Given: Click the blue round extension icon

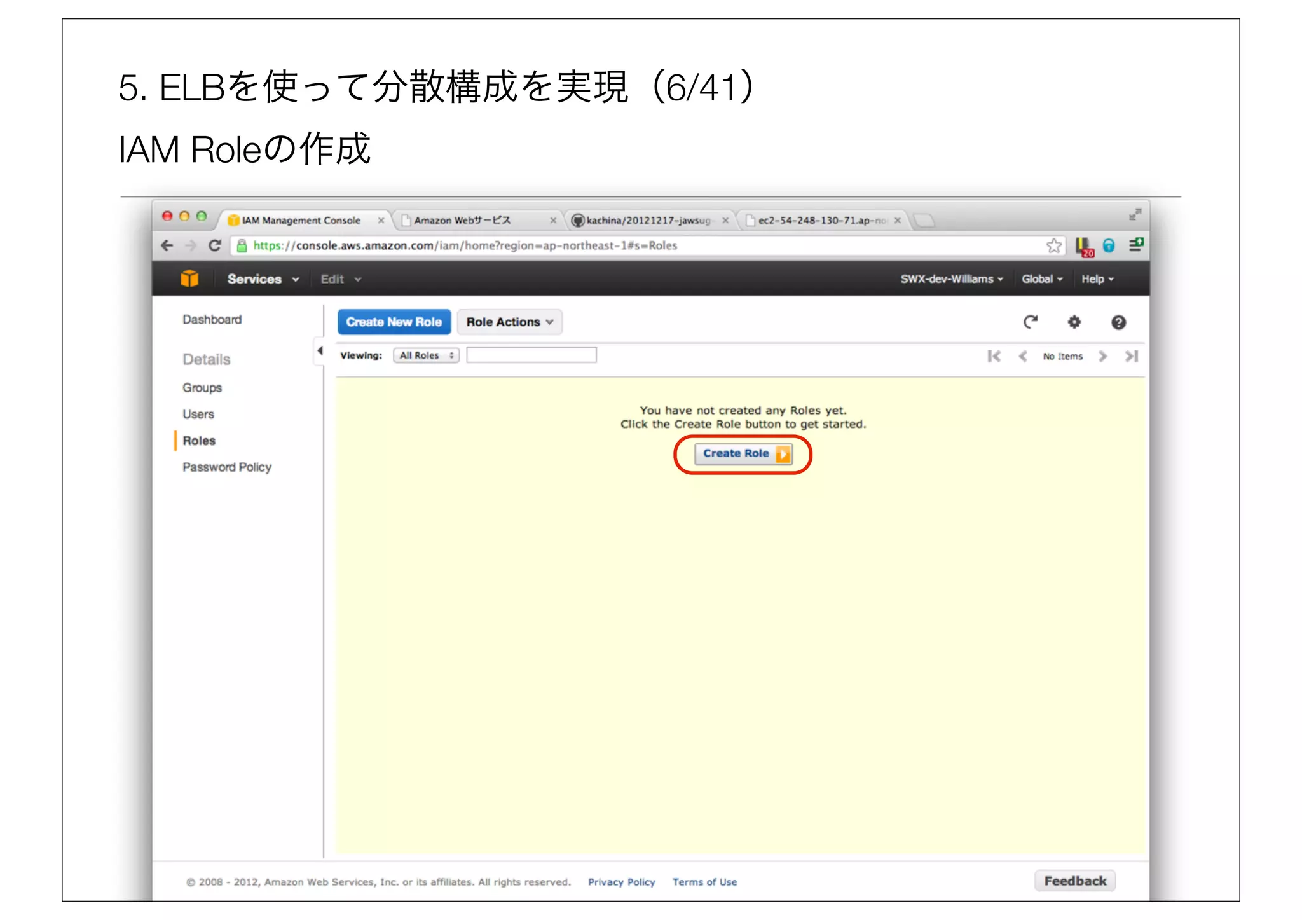Looking at the screenshot, I should point(1109,245).
